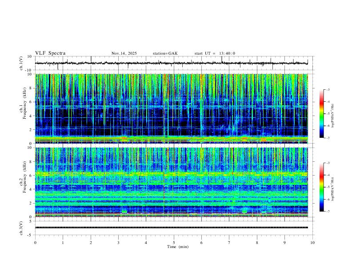
Task: Click the "0" tick on the Time axis
Action: [x=35, y=243]
